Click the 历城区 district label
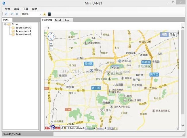 point(146,62)
